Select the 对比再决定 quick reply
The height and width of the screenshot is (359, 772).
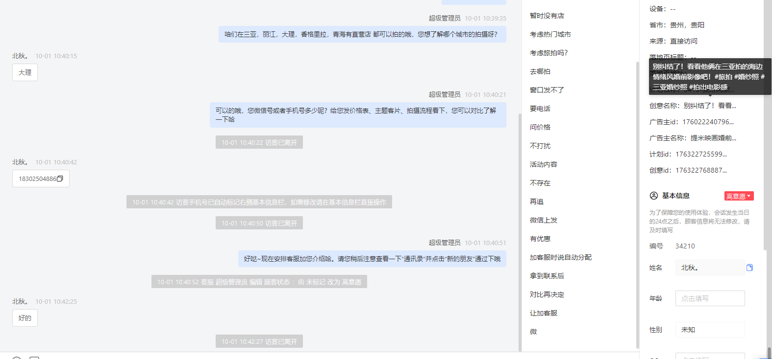[547, 294]
